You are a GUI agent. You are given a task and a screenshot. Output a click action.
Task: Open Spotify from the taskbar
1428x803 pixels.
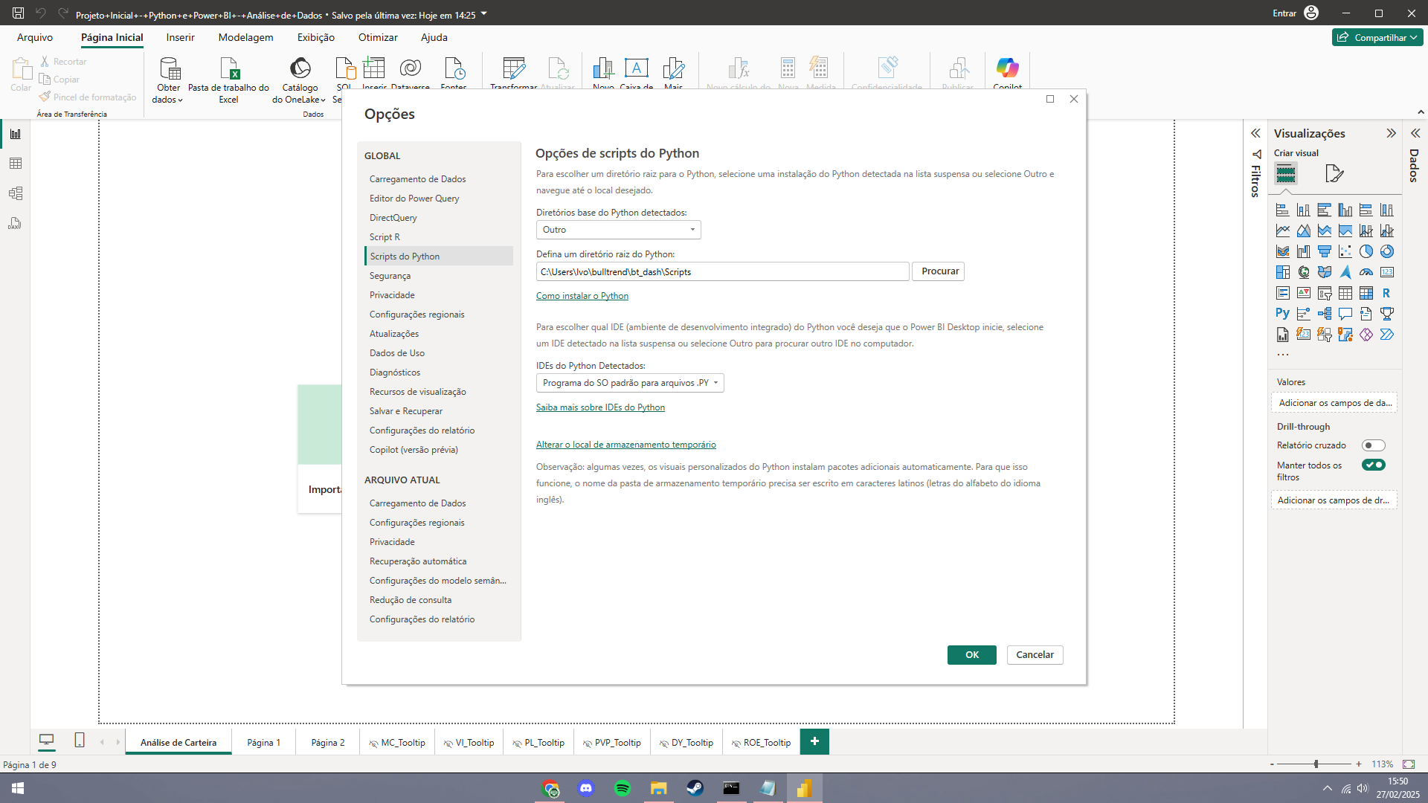click(x=623, y=788)
